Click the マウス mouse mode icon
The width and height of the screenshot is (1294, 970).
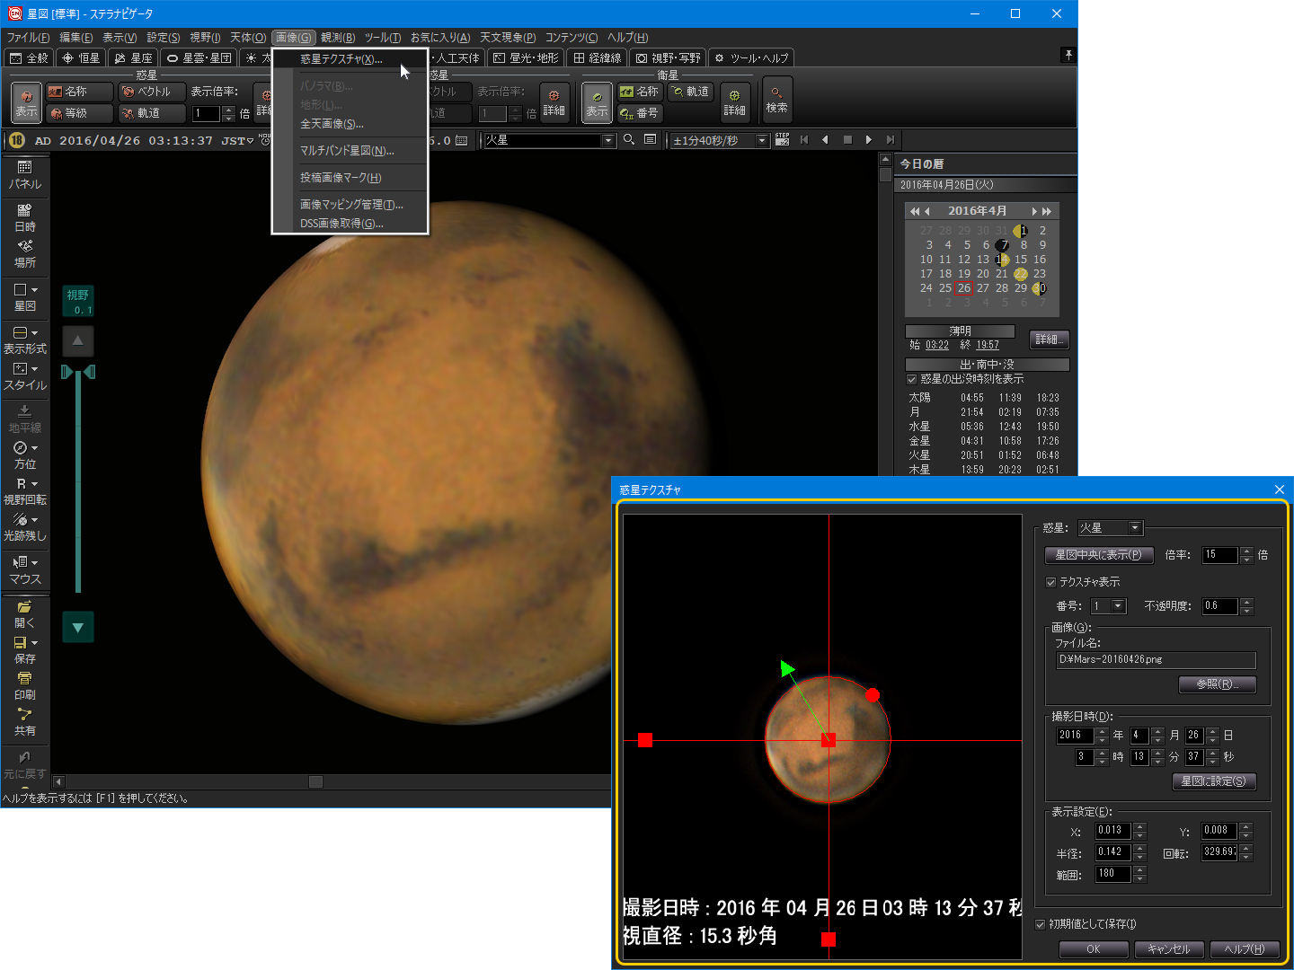(x=25, y=570)
